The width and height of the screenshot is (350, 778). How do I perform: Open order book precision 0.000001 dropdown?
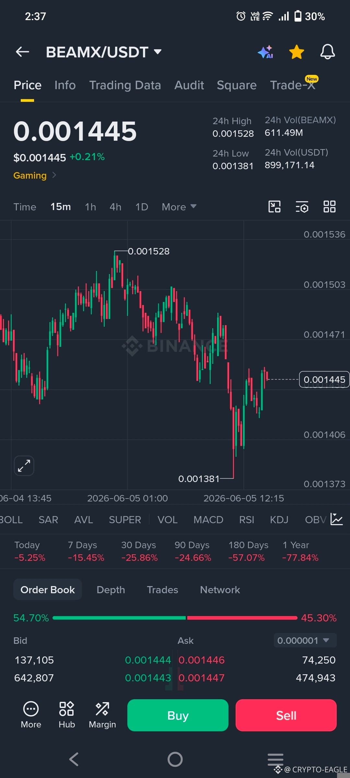[x=305, y=640]
